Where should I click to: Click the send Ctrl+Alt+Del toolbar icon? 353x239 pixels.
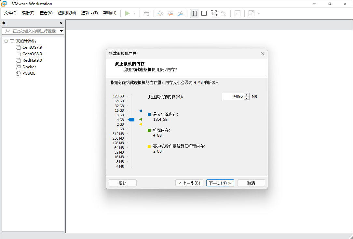pyautogui.click(x=147, y=13)
